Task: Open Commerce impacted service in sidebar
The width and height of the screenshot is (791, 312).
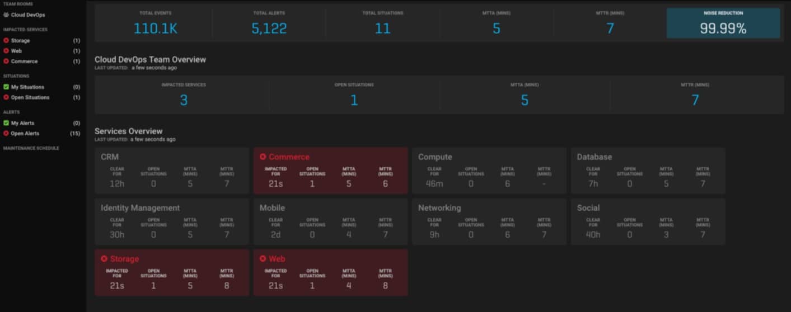Action: click(25, 61)
